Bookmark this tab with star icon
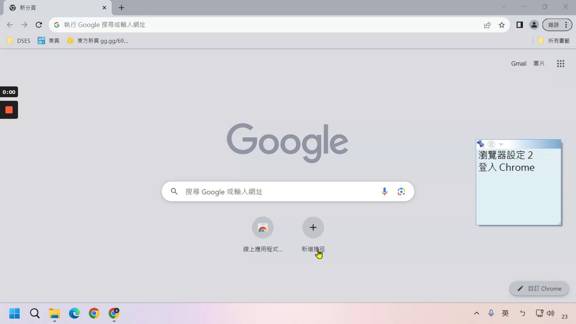This screenshot has height=324, width=576. (502, 25)
